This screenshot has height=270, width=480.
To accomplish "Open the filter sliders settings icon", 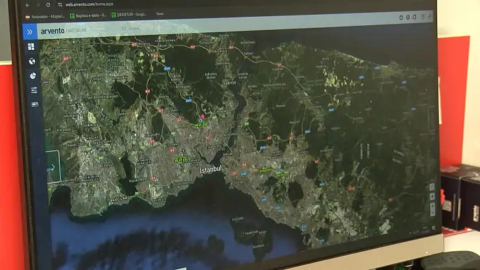I will (x=34, y=90).
